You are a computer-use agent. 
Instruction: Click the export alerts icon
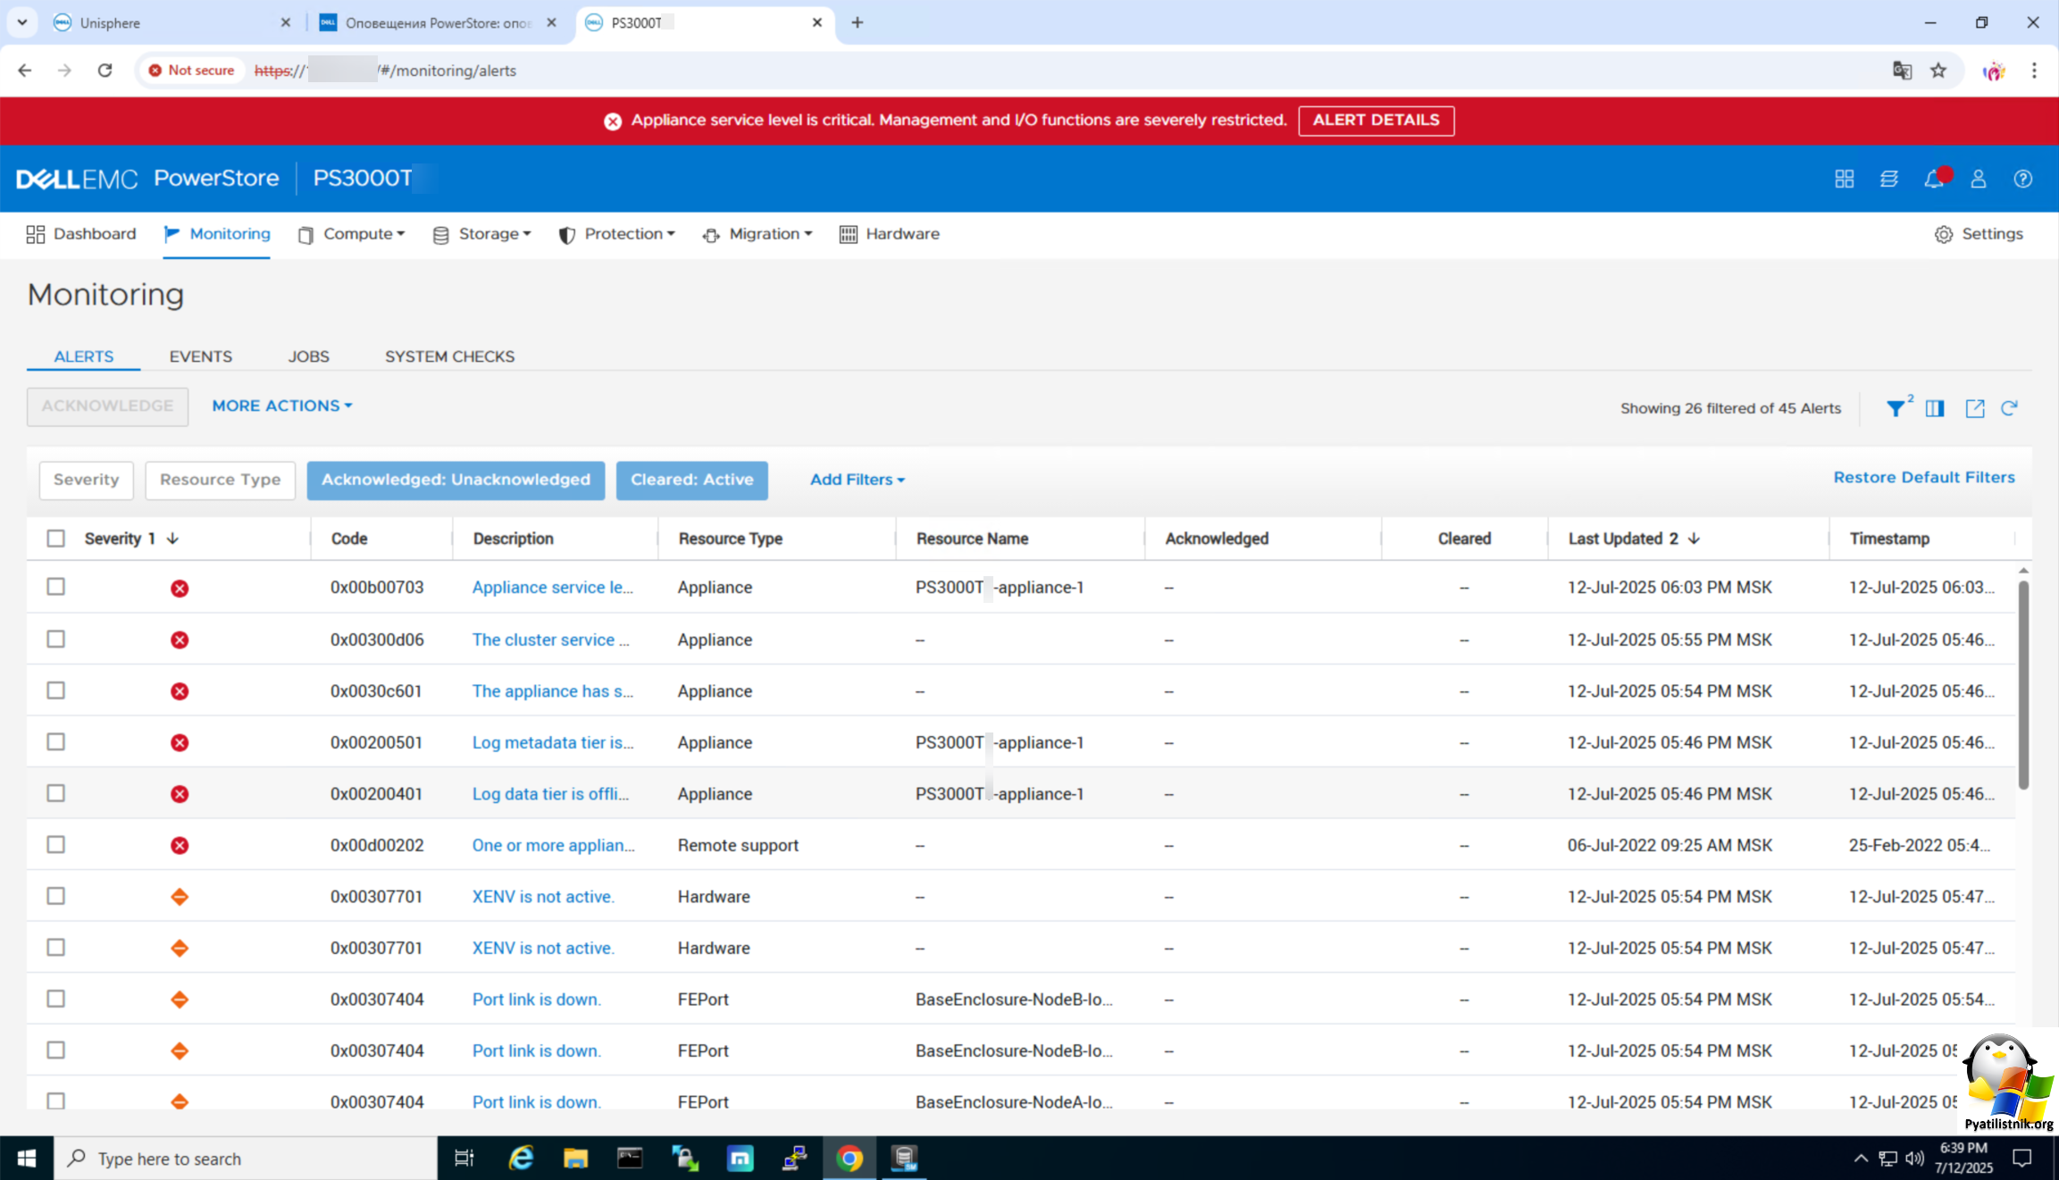(x=1974, y=408)
